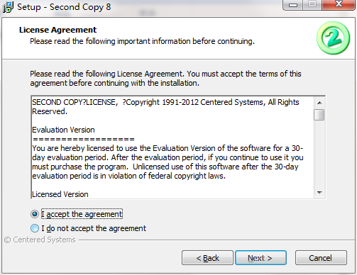Click the license box scroll up arrow

319,103
